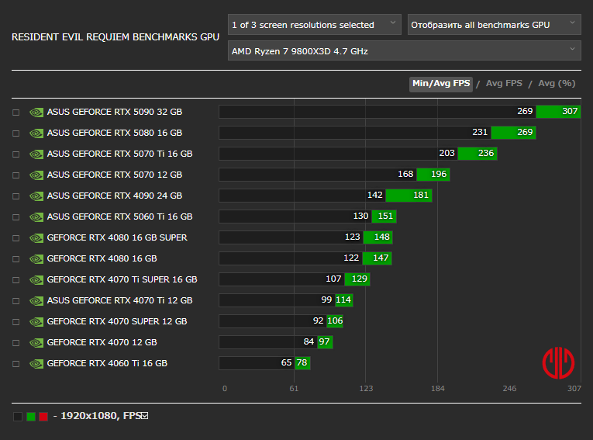Click the NVIDIA icon next to RTX 4070 12 GB
The width and height of the screenshot is (593, 440).
(36, 342)
